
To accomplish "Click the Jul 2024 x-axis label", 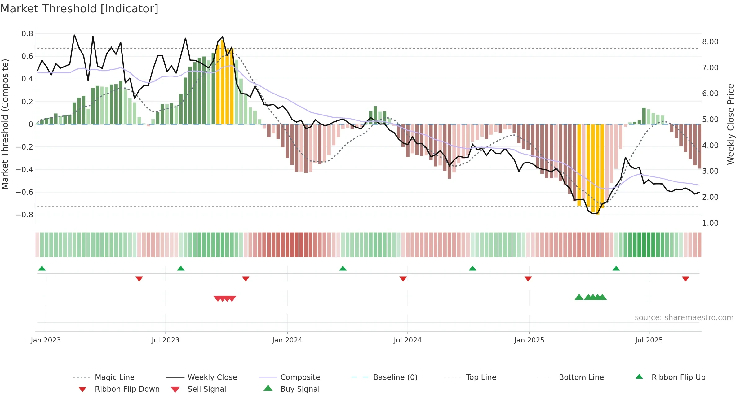I will (x=408, y=340).
